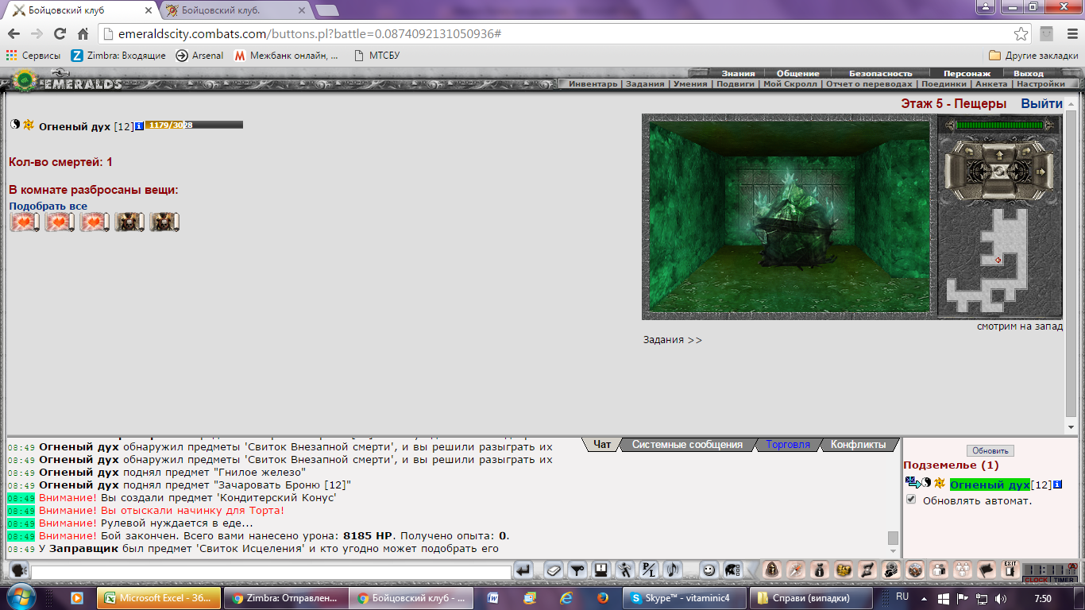Screen dimensions: 1085x610
Task: Click the turn-left arrow in navigation panel
Action: (x=969, y=152)
